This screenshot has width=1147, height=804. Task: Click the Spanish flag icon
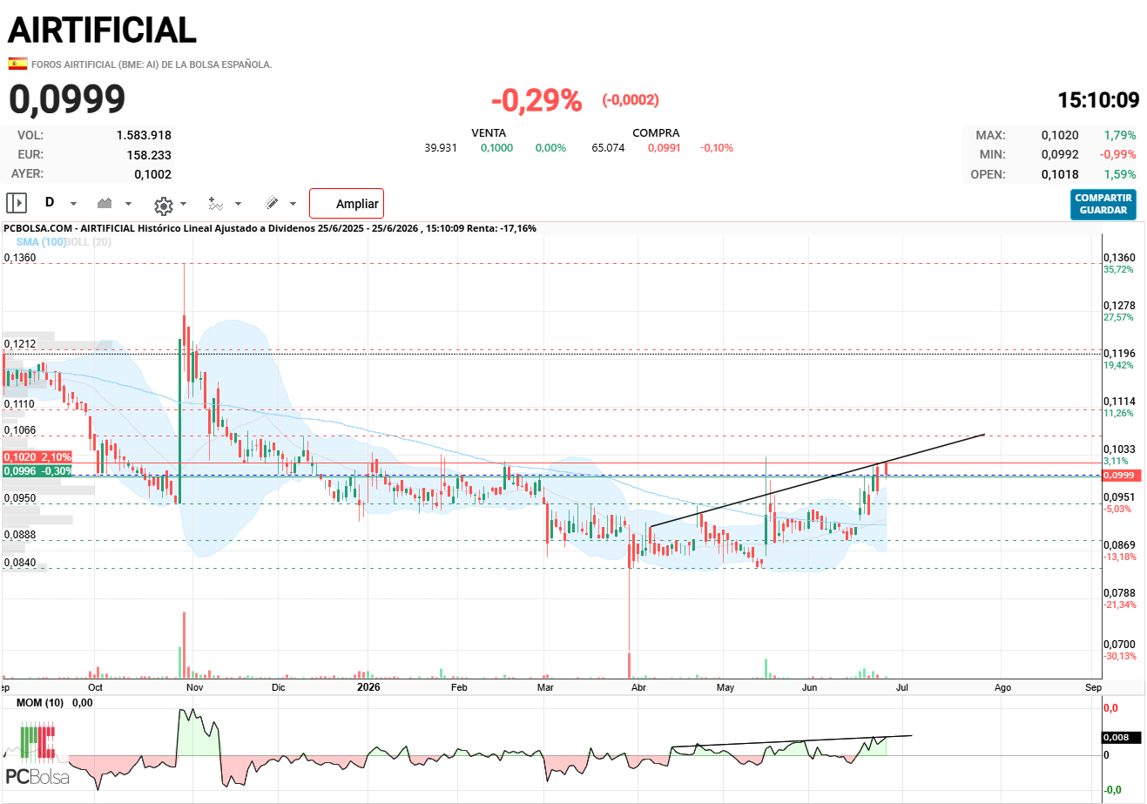point(17,64)
